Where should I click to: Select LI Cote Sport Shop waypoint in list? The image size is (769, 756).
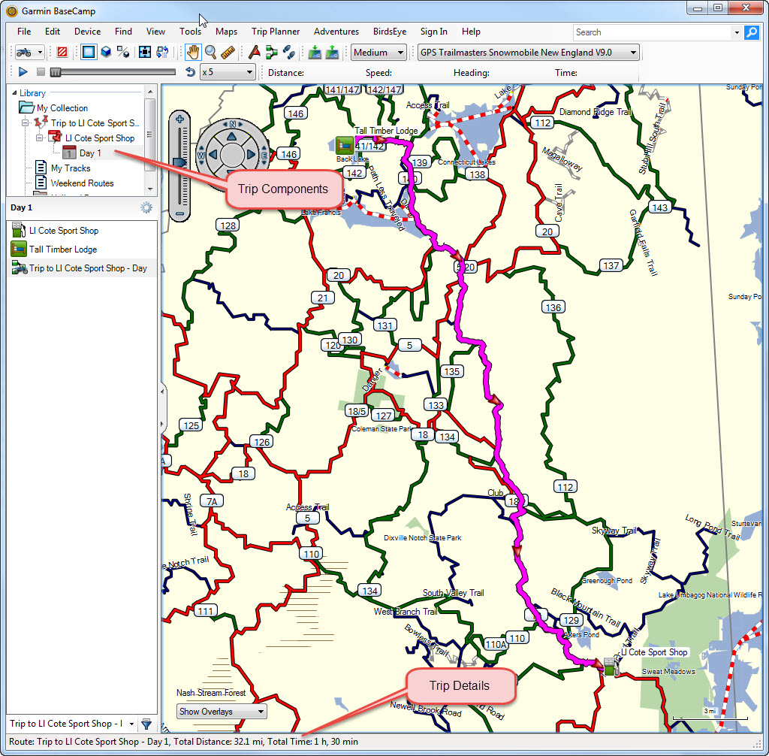pos(82,230)
